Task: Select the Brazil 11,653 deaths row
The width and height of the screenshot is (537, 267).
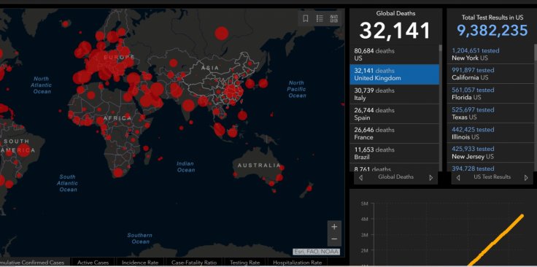Action: pyautogui.click(x=394, y=153)
